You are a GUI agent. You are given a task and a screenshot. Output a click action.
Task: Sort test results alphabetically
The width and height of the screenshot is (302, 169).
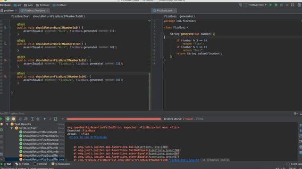click(x=20, y=119)
